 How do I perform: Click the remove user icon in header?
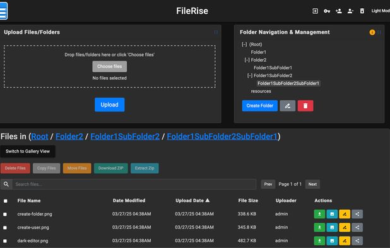tap(350, 11)
